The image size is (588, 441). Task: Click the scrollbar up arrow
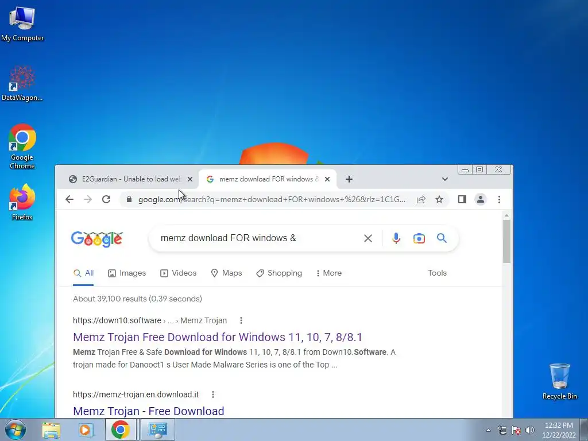pos(506,216)
